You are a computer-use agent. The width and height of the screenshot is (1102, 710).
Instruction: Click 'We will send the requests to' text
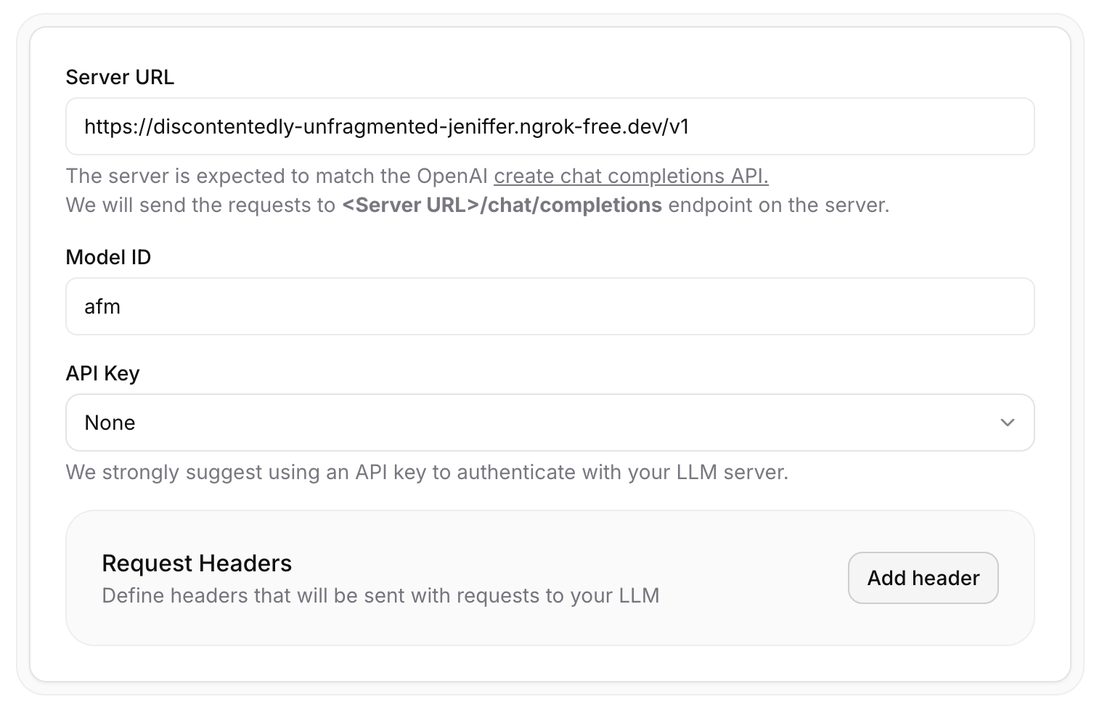tap(200, 205)
